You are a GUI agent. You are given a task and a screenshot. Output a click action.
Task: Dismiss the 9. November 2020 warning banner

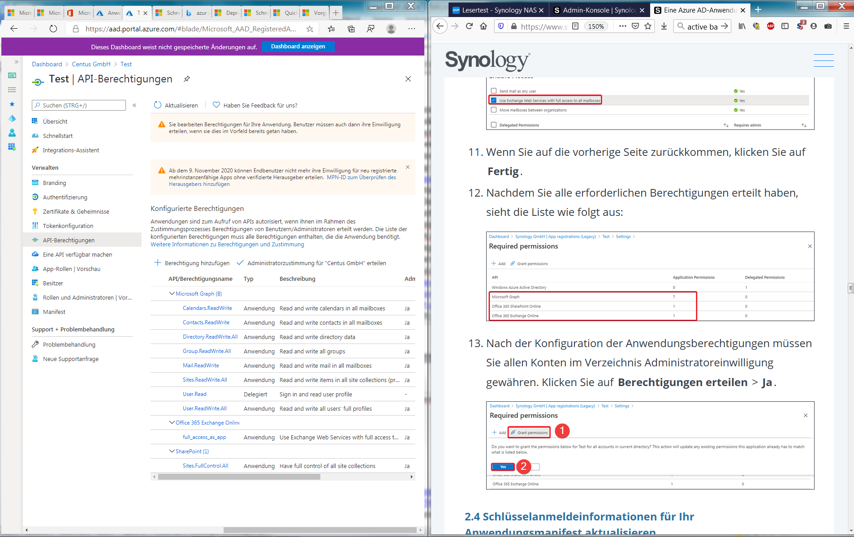(408, 167)
